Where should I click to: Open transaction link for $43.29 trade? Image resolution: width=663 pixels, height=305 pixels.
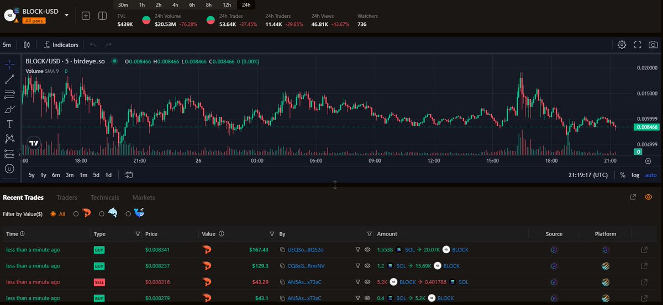tap(644, 282)
